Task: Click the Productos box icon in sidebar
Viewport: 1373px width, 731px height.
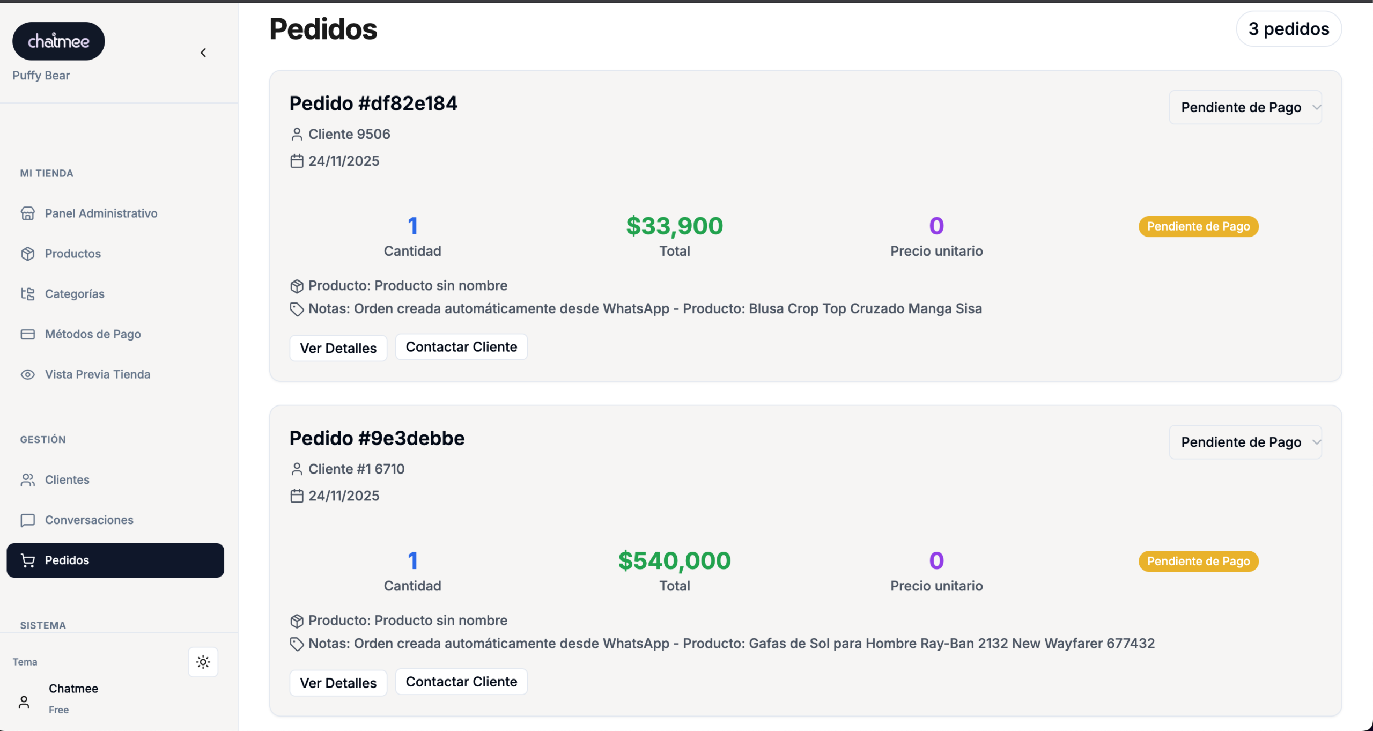Action: [x=28, y=254]
